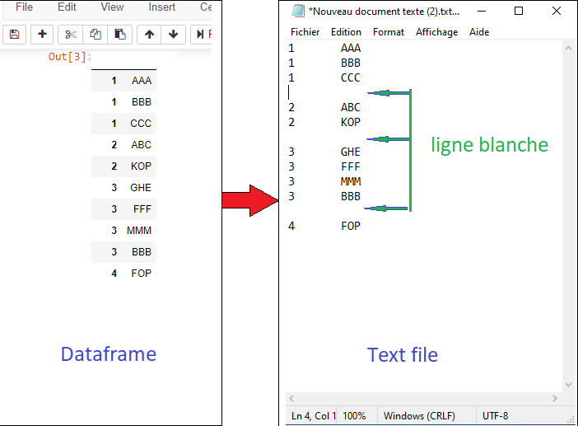Open Notepad's Fichier menu

click(x=305, y=32)
